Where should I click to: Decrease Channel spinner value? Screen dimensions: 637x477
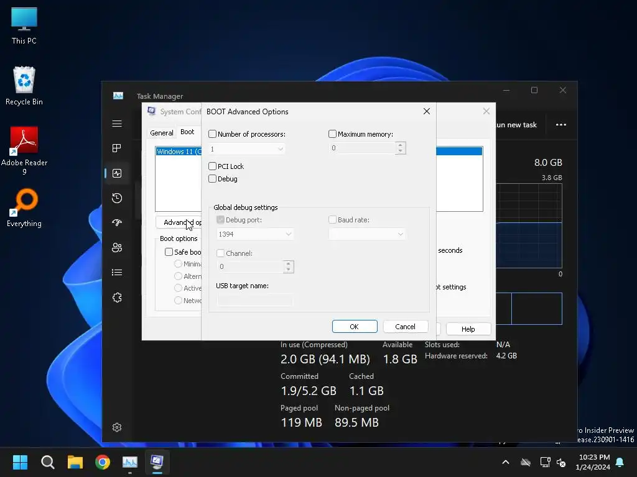[288, 270]
